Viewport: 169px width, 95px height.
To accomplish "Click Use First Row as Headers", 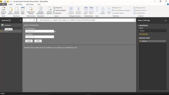I will coord(122,11).
